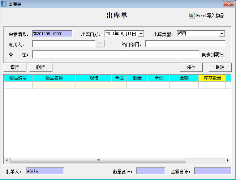
Task: Open the 出库日期 date dropdown arrow
Action: pos(141,33)
